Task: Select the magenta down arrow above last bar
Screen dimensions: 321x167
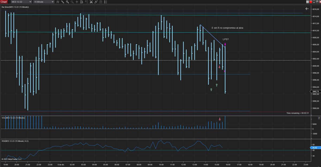Action: click(x=225, y=44)
